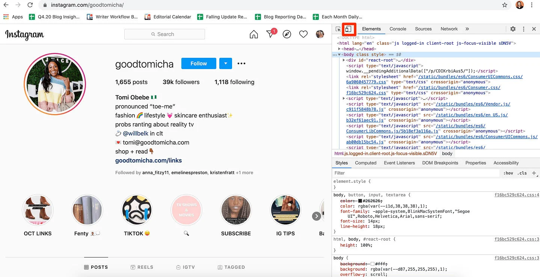
Task: Open the @willbelk mention
Action: [x=136, y=133]
